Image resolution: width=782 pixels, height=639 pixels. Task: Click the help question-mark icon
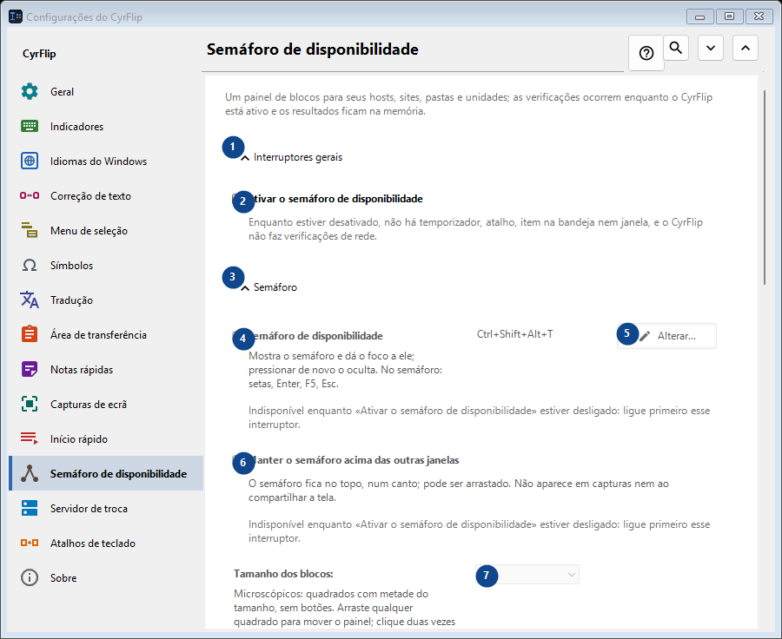(646, 53)
